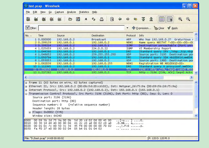Image resolution: width=209 pixels, height=148 pixels.
Task: Click the Expression... button
Action: [141, 28]
